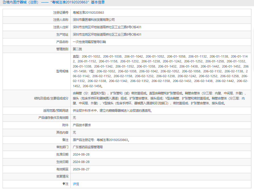Click the 产品储存条件及有效期 label

click(53, 118)
